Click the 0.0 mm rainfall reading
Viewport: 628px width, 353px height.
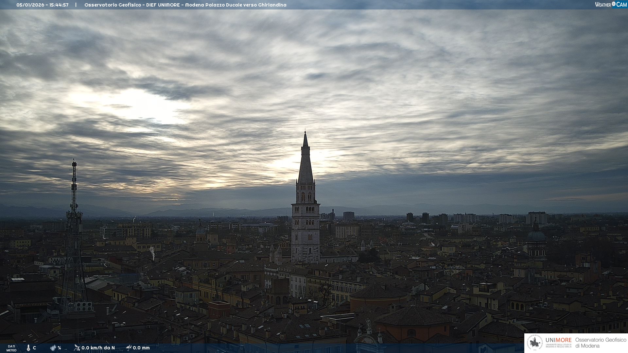[x=141, y=348]
